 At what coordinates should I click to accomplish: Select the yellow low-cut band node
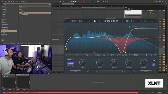coord(66,49)
